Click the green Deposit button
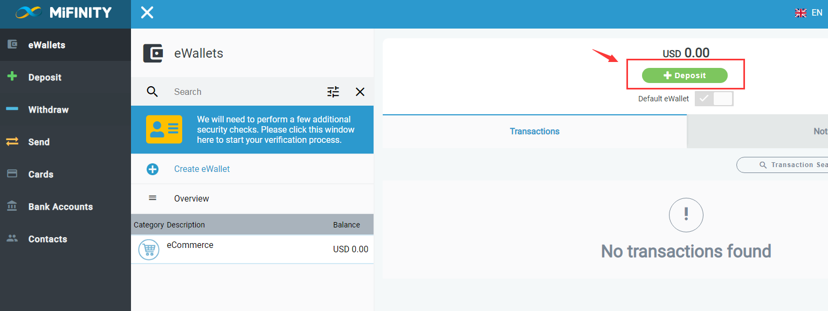The width and height of the screenshot is (828, 311). coord(685,75)
